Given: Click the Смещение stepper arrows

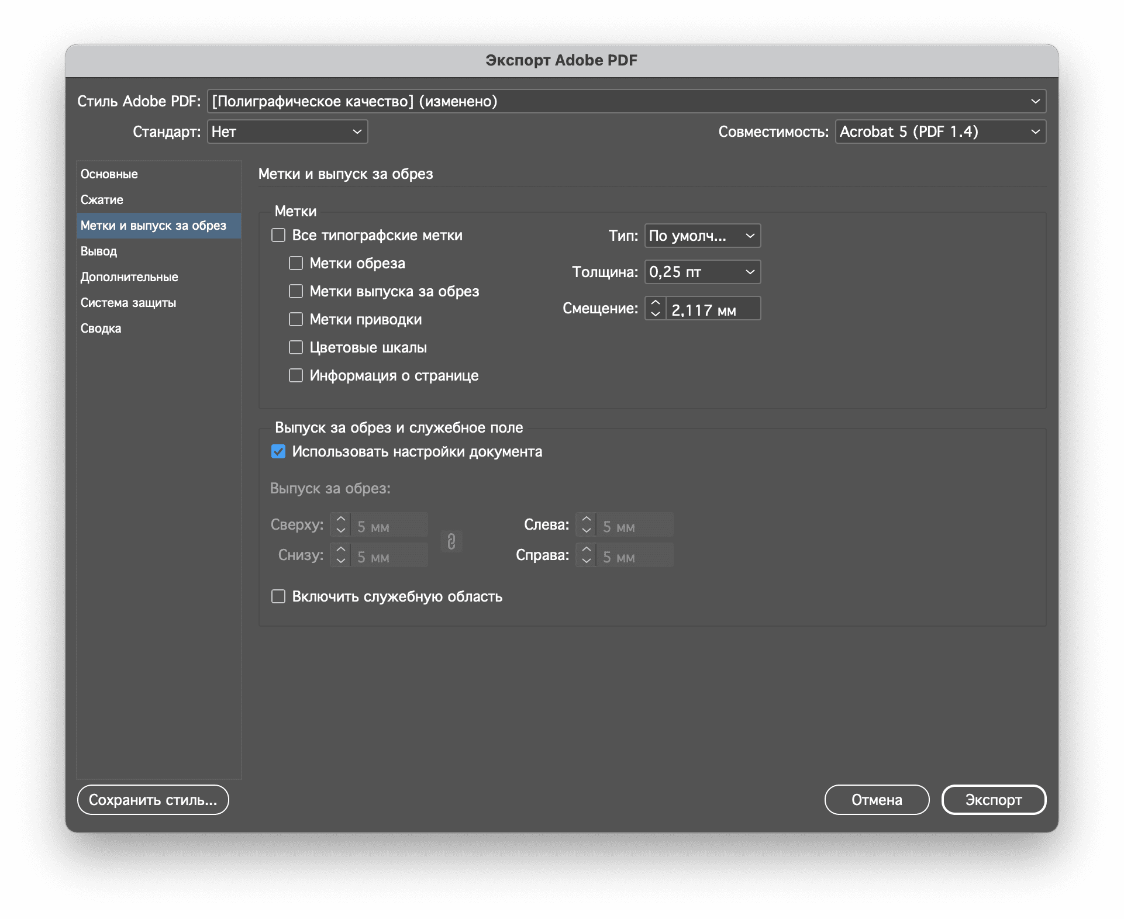Looking at the screenshot, I should tap(656, 308).
